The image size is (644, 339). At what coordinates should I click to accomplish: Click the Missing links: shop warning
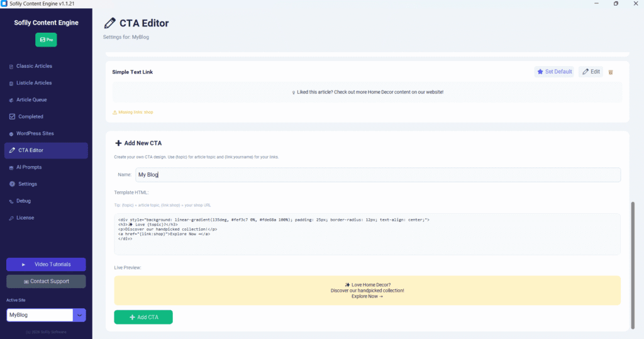[133, 112]
